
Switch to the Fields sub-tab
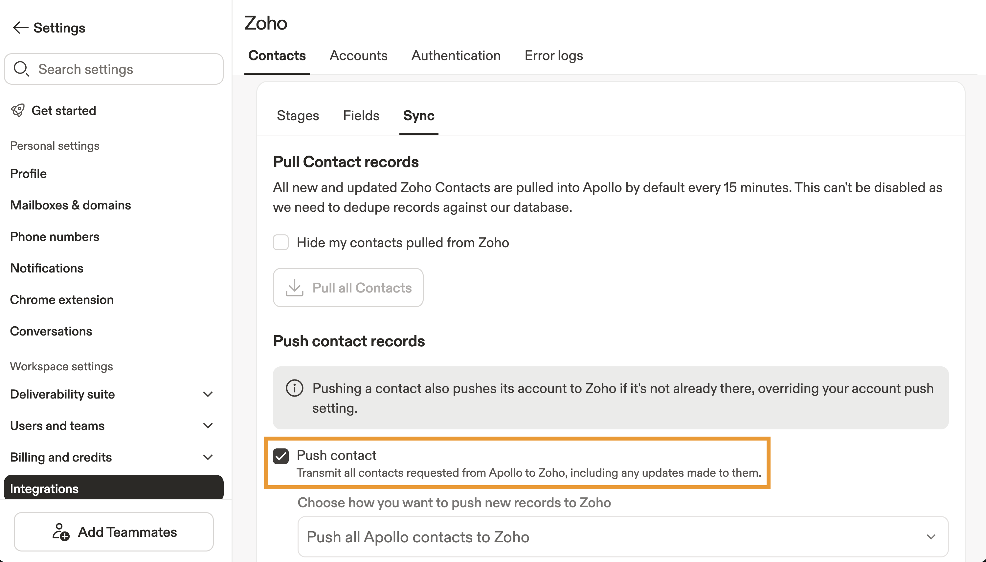(x=361, y=116)
